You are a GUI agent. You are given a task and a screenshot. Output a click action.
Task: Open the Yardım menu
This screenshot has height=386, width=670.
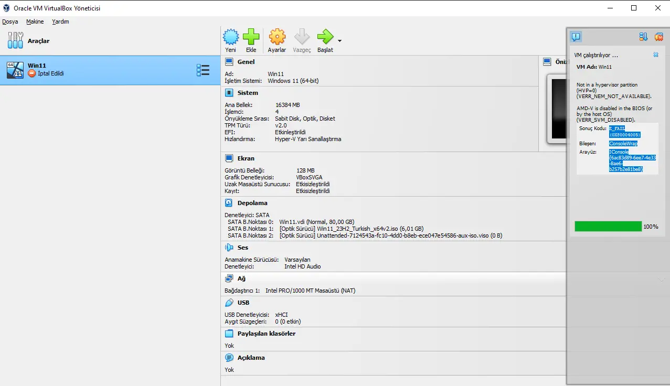click(60, 22)
